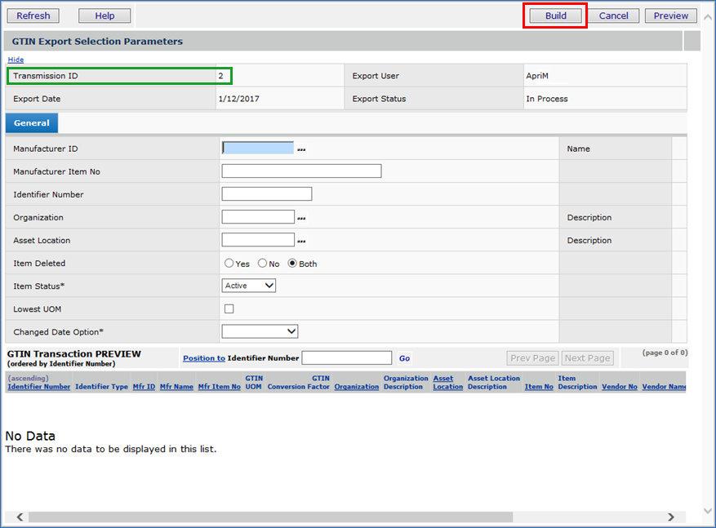Image resolution: width=716 pixels, height=528 pixels.
Task: Choose Both for Item Deleted
Action: pyautogui.click(x=293, y=264)
